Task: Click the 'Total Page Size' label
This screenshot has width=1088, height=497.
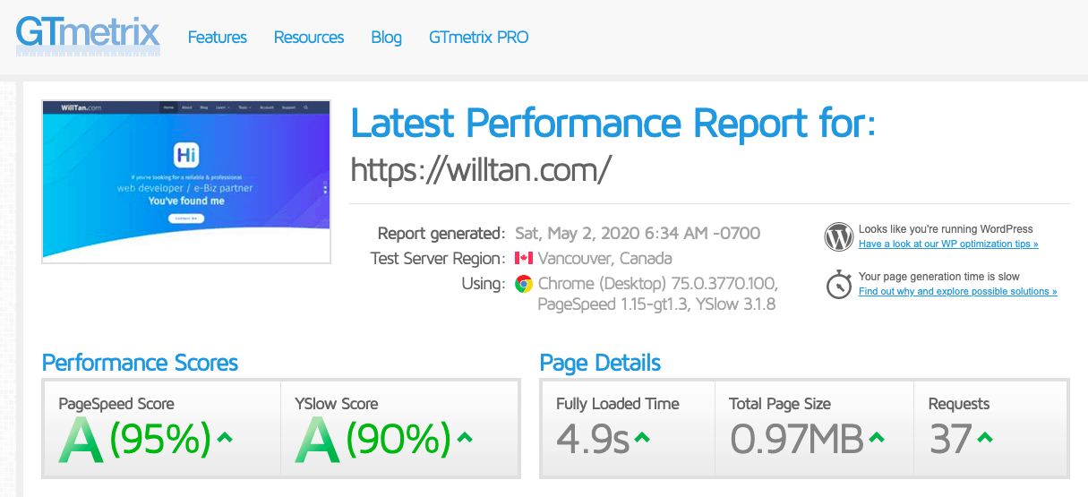Action: (x=780, y=404)
